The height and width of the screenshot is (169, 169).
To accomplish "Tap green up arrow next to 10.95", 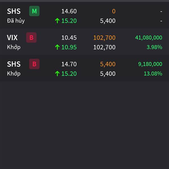I will click(57, 47).
